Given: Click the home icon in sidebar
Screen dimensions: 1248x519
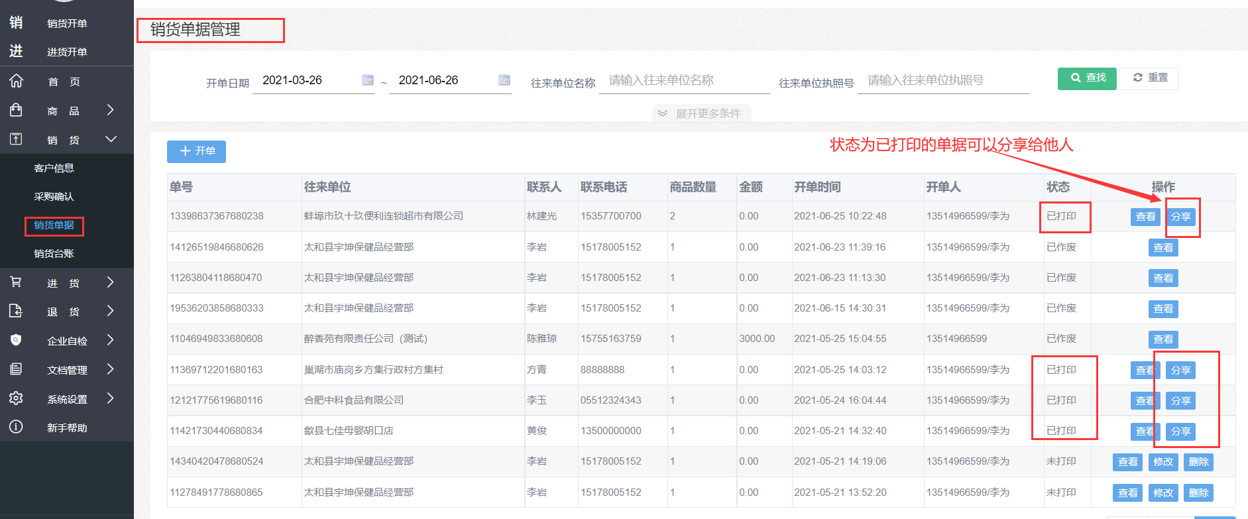Looking at the screenshot, I should tap(17, 81).
